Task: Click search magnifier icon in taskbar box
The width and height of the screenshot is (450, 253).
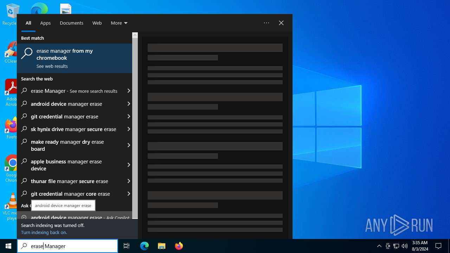Action: [x=24, y=246]
